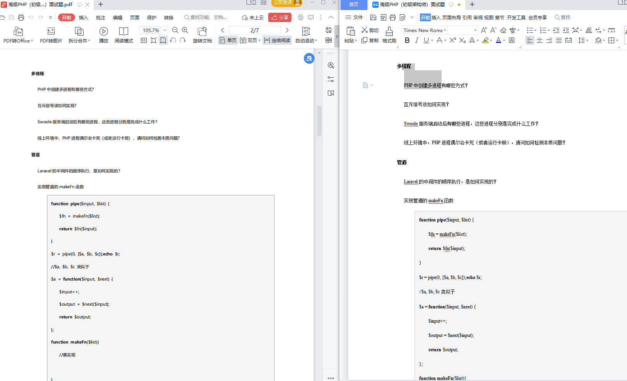The width and height of the screenshot is (627, 381).
Task: Open highlight color dropdown arrow
Action: [x=491, y=40]
